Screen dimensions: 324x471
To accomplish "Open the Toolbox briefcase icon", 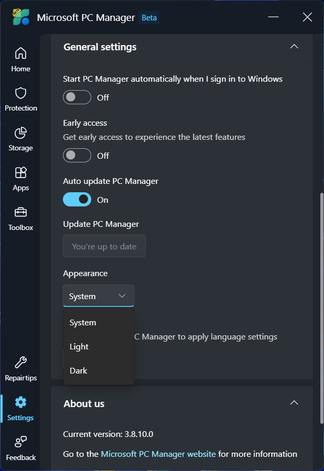I will [x=20, y=213].
